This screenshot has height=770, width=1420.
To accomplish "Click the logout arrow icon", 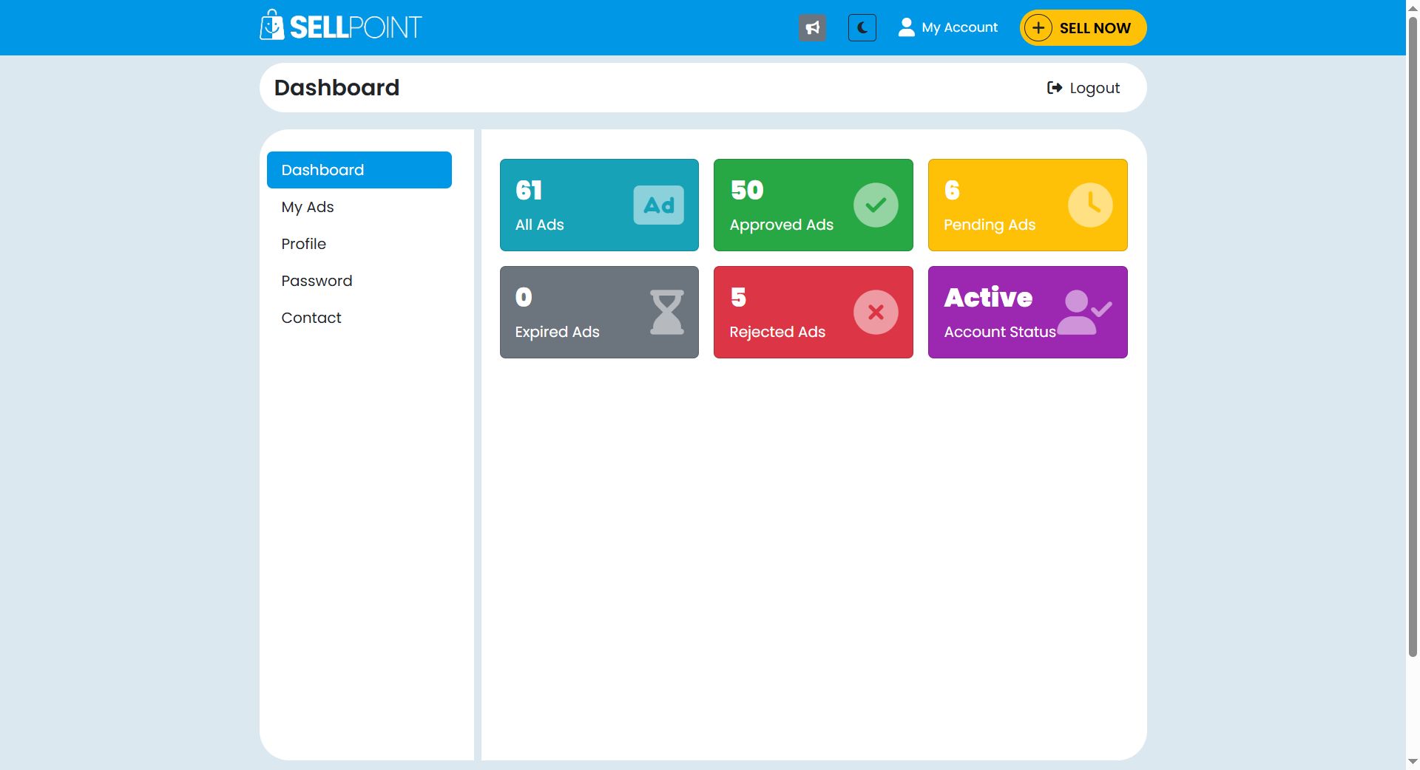I will pos(1055,88).
